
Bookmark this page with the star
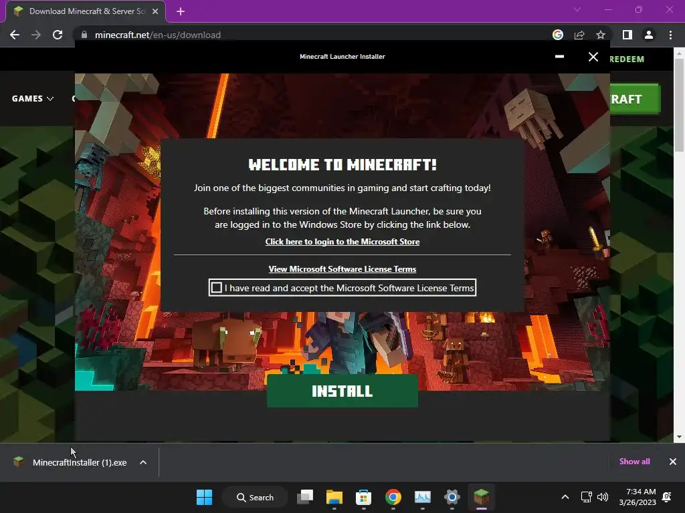(601, 35)
